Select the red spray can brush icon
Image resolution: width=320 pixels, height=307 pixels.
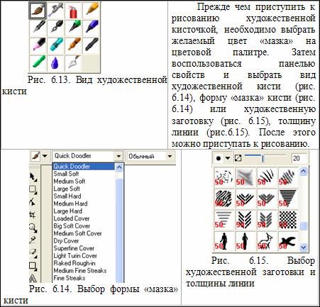click(x=73, y=11)
